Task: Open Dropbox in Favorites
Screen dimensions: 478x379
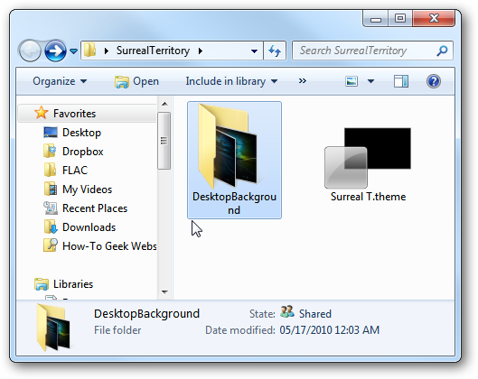Action: point(83,152)
